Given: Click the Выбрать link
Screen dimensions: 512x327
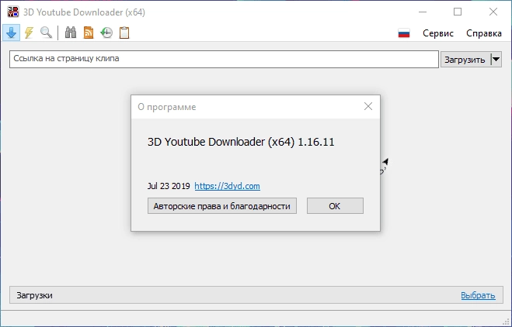Looking at the screenshot, I should 478,295.
